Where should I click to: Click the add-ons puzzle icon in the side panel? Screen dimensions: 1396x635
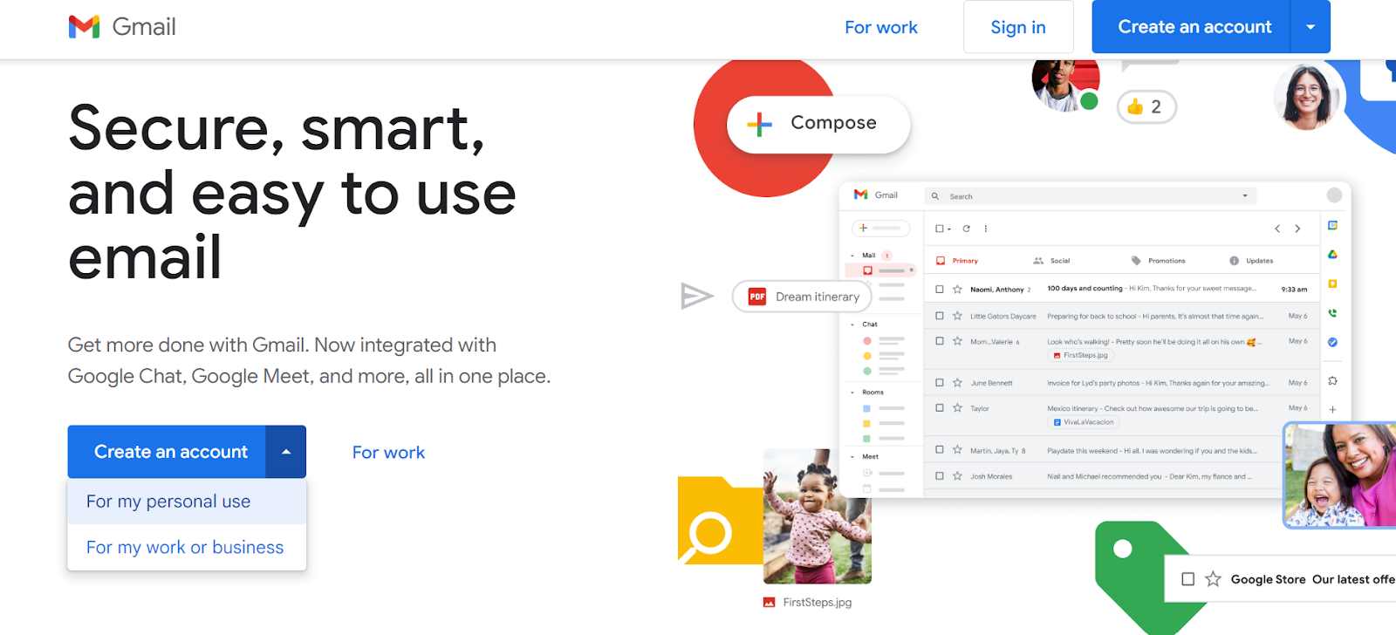(1332, 381)
